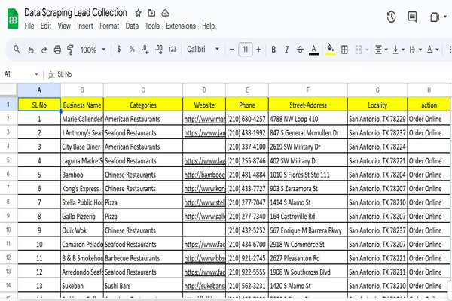Click format as currency button
The image size is (452, 301).
pos(119,50)
